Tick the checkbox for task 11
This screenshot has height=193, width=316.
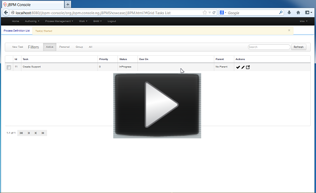[x=8, y=67]
